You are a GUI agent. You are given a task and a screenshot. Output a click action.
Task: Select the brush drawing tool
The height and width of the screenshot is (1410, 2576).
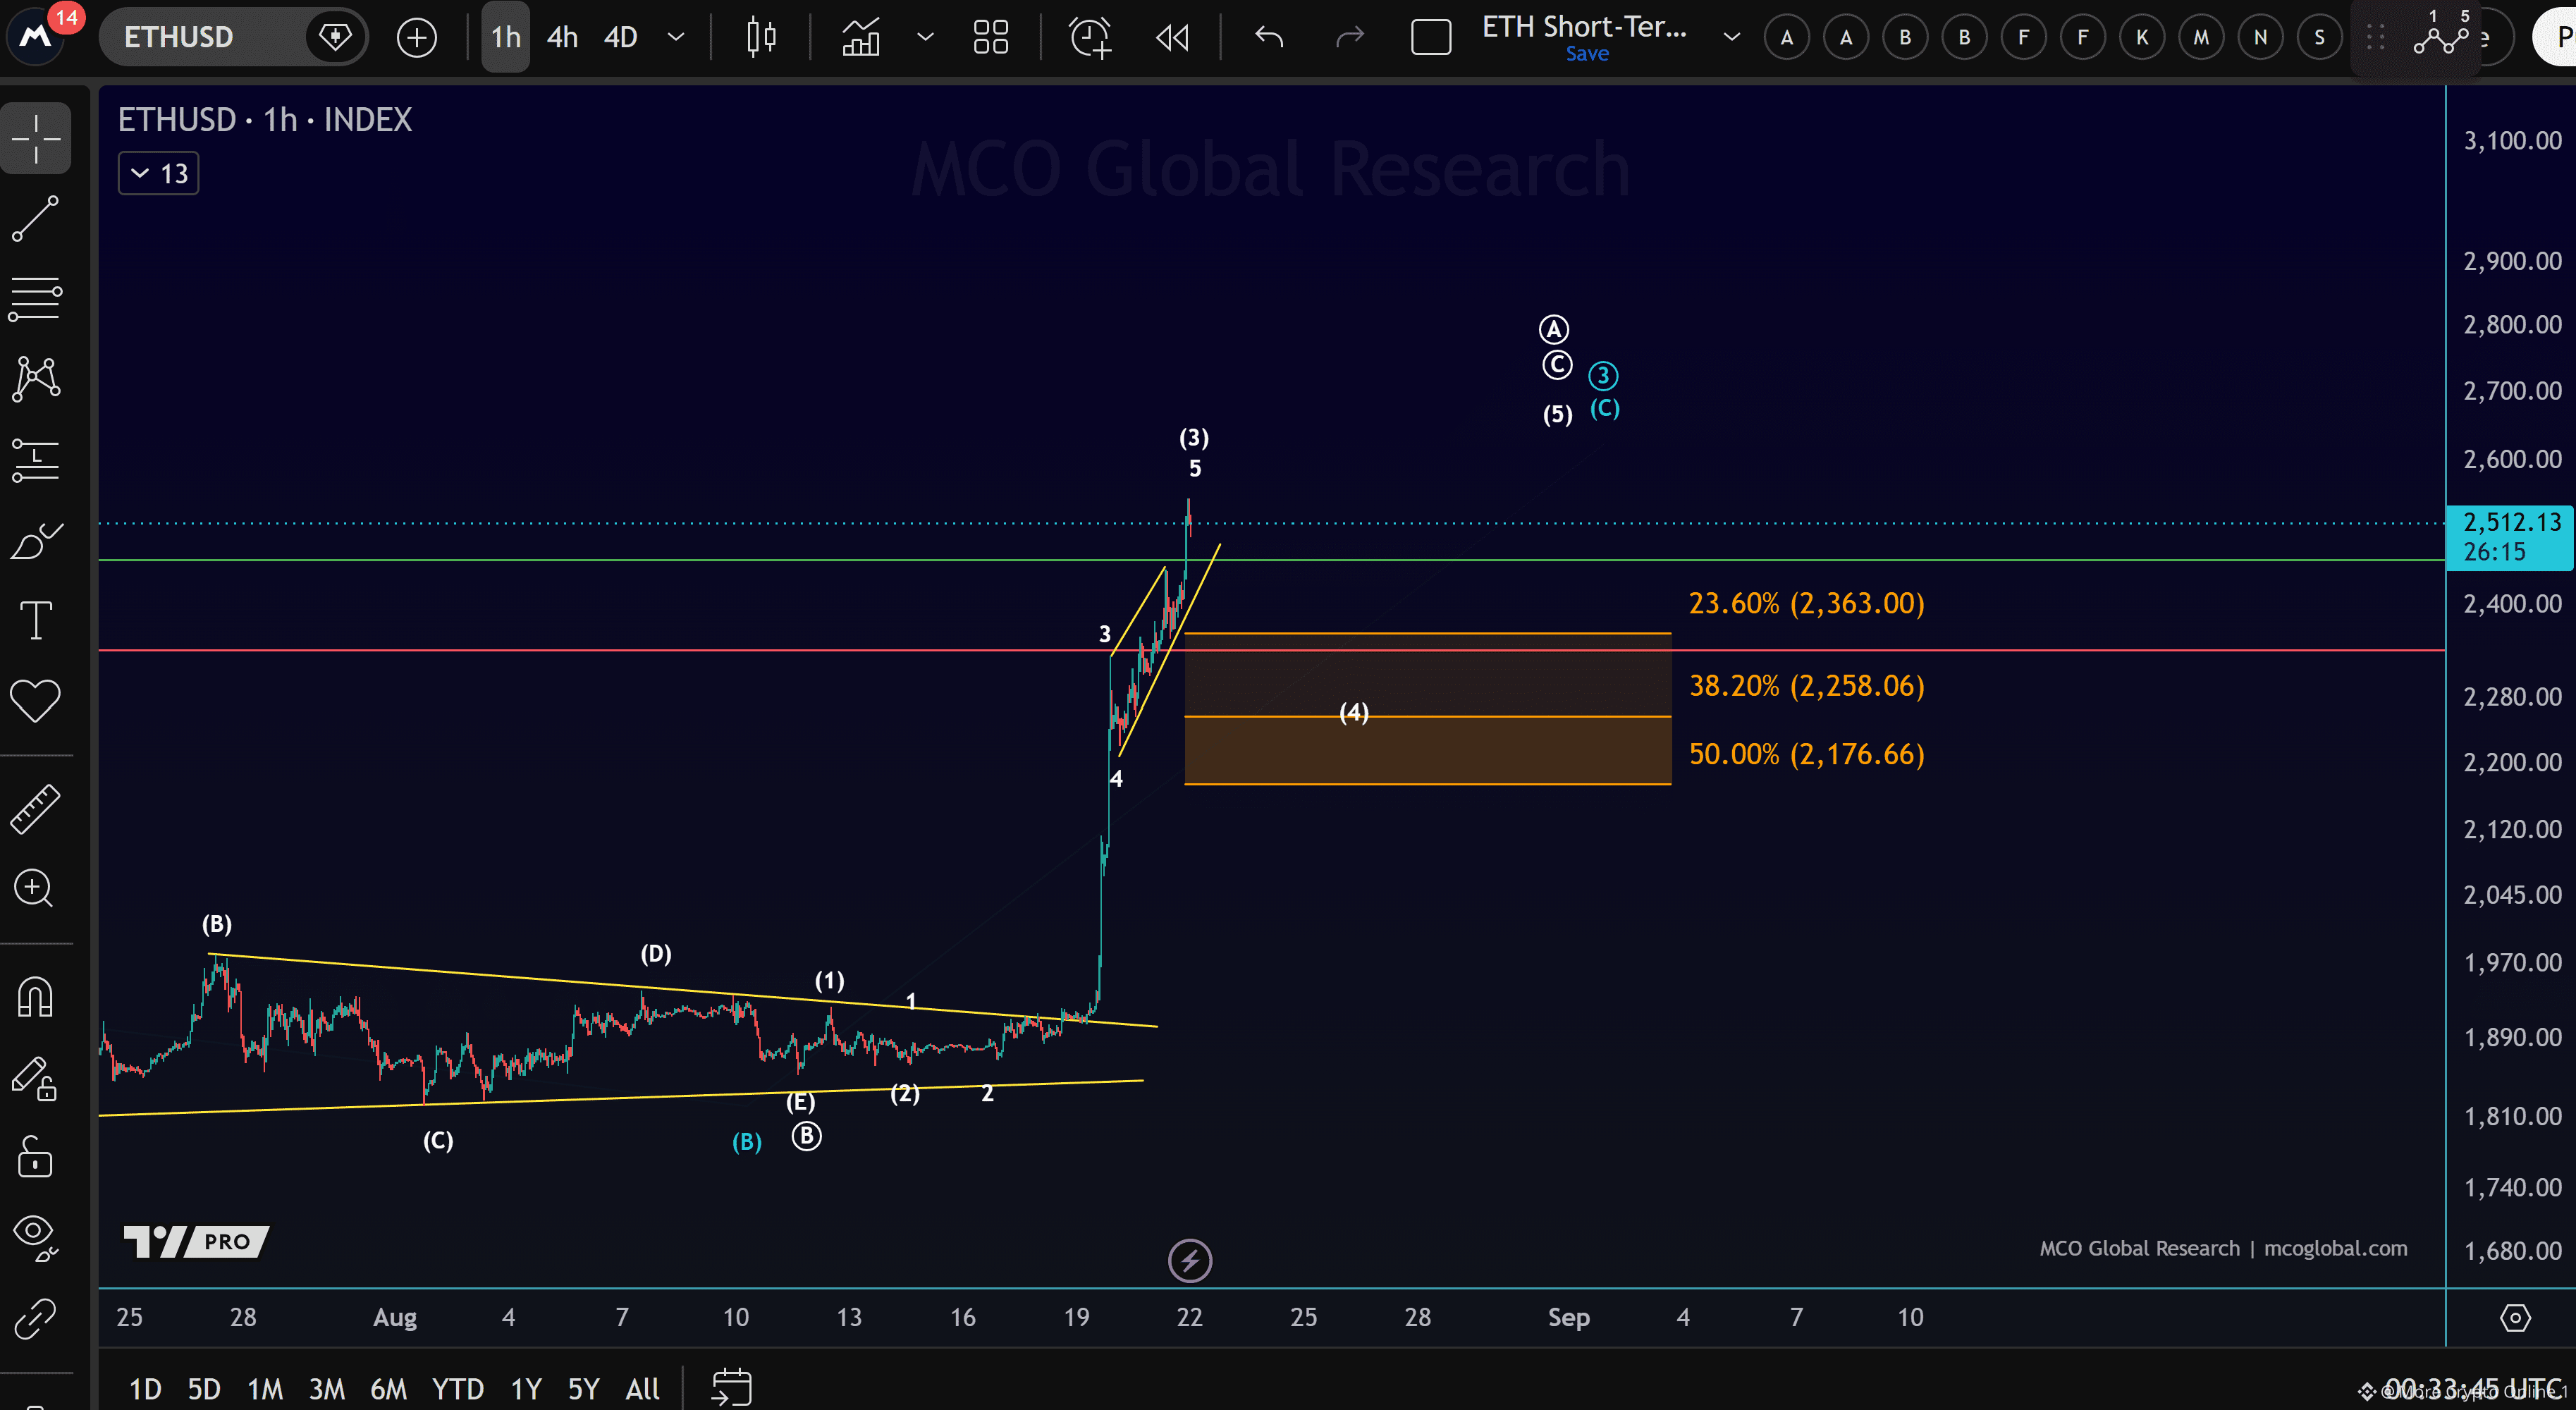(36, 541)
